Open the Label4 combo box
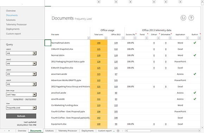Image resolution: width=204 pixels, height=133 pixels. coord(21,84)
